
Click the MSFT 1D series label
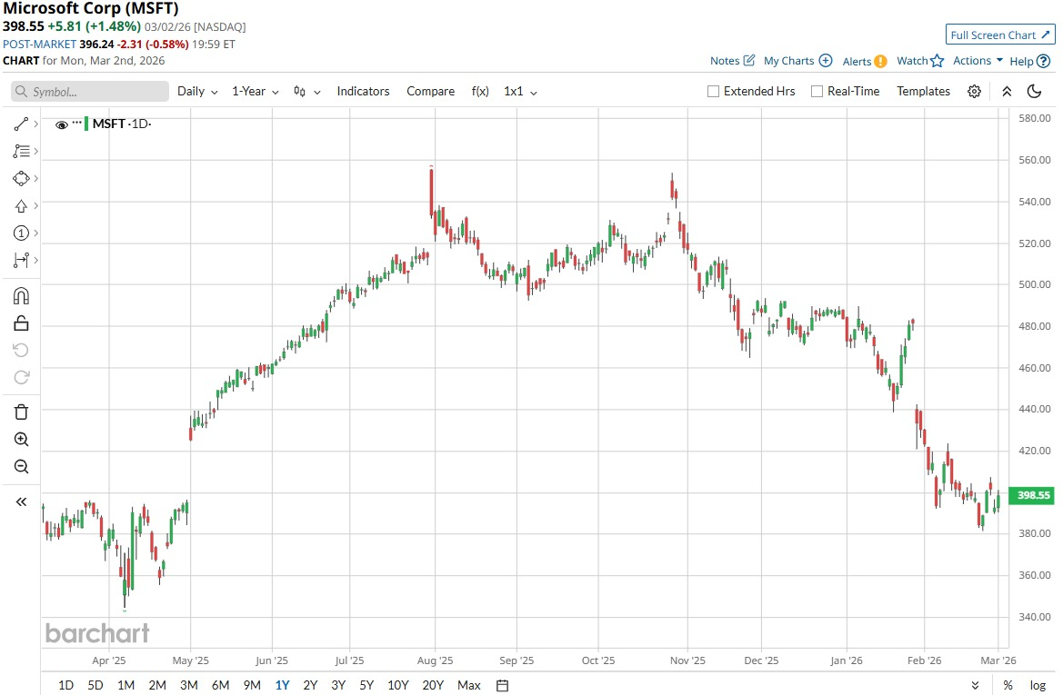(x=121, y=124)
